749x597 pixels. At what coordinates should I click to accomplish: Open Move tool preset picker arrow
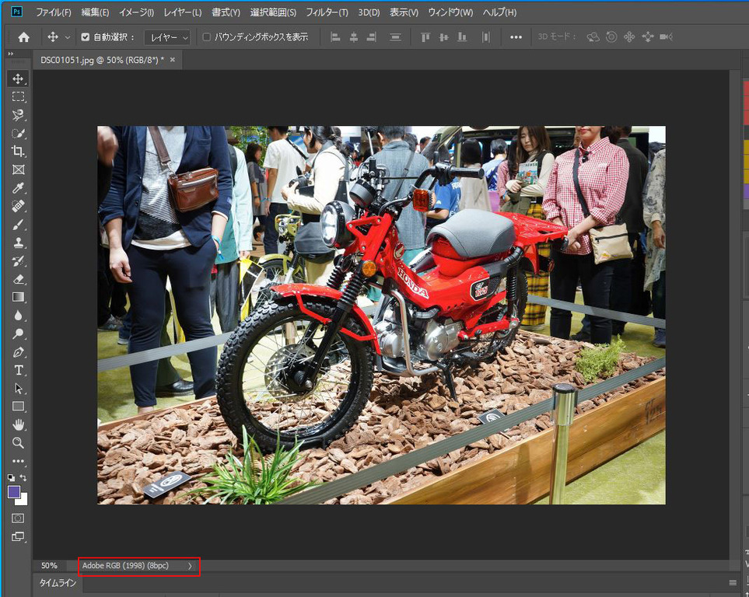click(x=68, y=37)
